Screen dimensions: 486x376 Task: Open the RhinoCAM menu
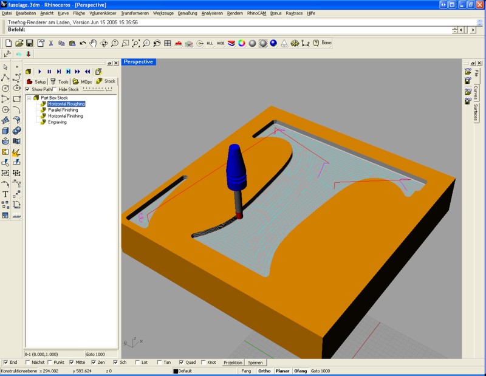pyautogui.click(x=257, y=13)
